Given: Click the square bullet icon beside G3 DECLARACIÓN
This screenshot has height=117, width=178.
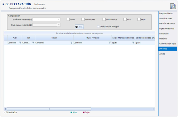Looking at the screenshot, I should tap(3, 4).
